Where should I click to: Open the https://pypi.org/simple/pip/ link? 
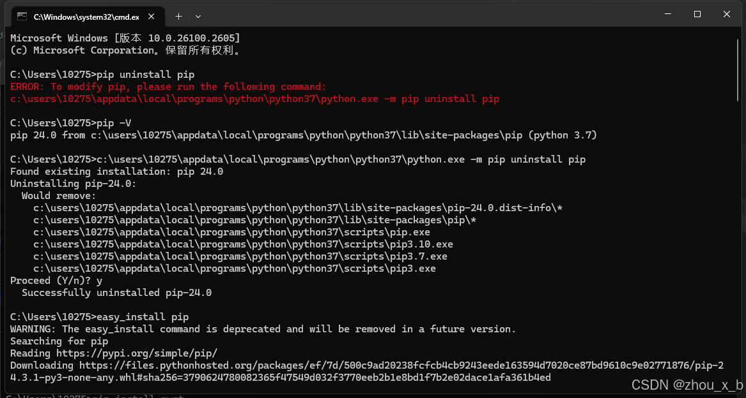tap(137, 353)
